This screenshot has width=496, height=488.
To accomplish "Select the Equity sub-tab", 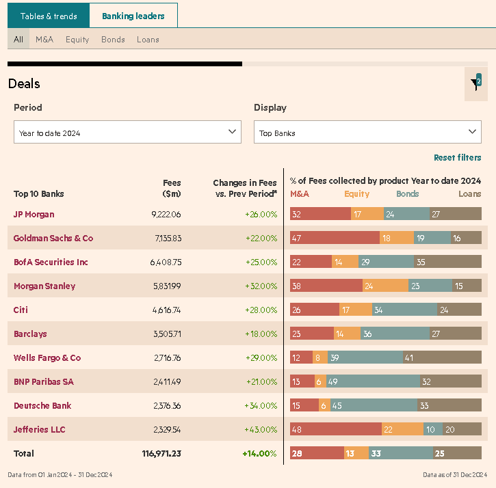I will pos(77,40).
